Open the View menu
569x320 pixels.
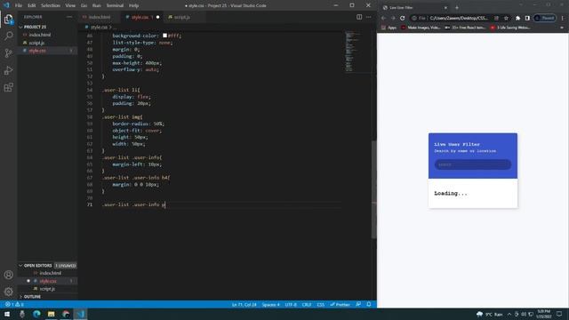click(70, 5)
